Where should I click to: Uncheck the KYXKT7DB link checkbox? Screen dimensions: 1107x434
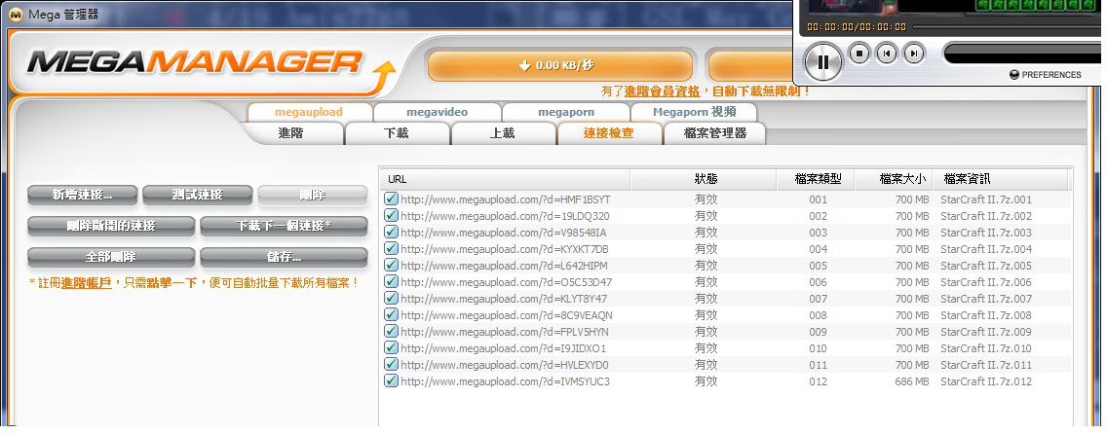pyautogui.click(x=391, y=249)
